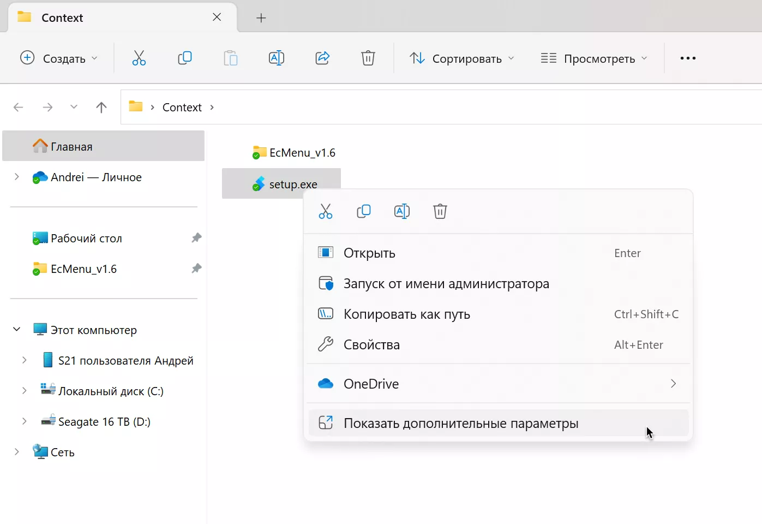
Task: Expand the Seagate 16 TB (D:) node
Action: (25, 421)
